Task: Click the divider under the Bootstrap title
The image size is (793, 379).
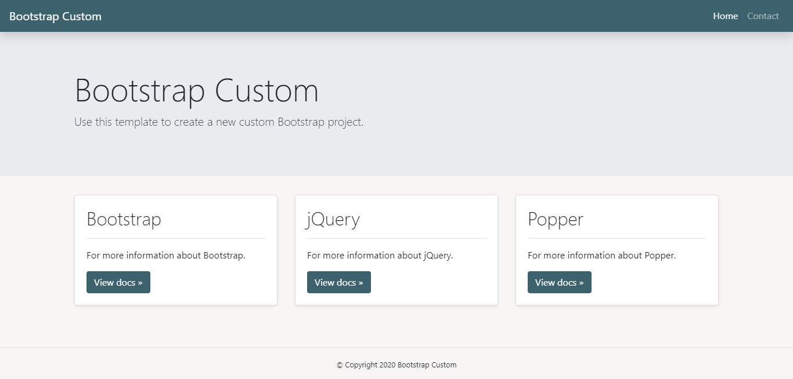Action: tap(176, 238)
